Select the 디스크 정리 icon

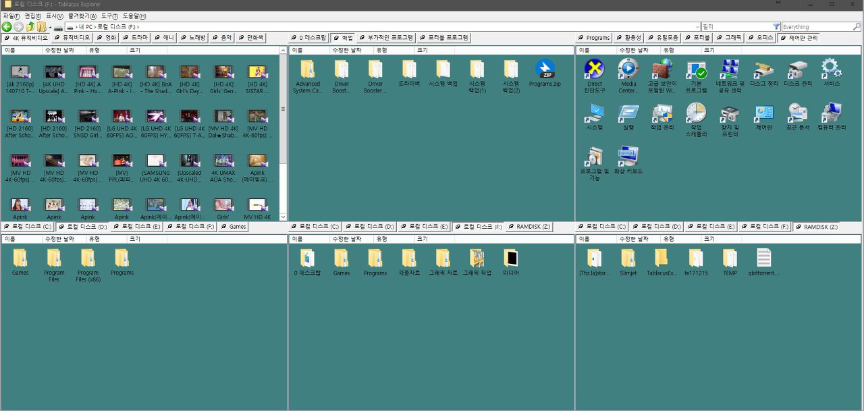click(x=763, y=69)
